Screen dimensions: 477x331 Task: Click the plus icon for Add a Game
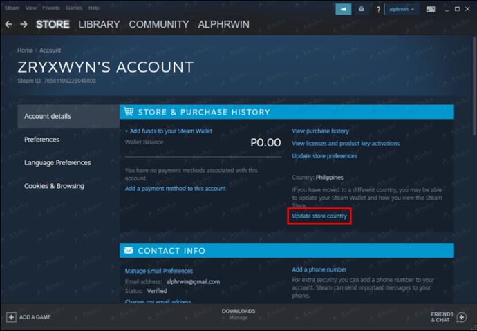[11, 317]
